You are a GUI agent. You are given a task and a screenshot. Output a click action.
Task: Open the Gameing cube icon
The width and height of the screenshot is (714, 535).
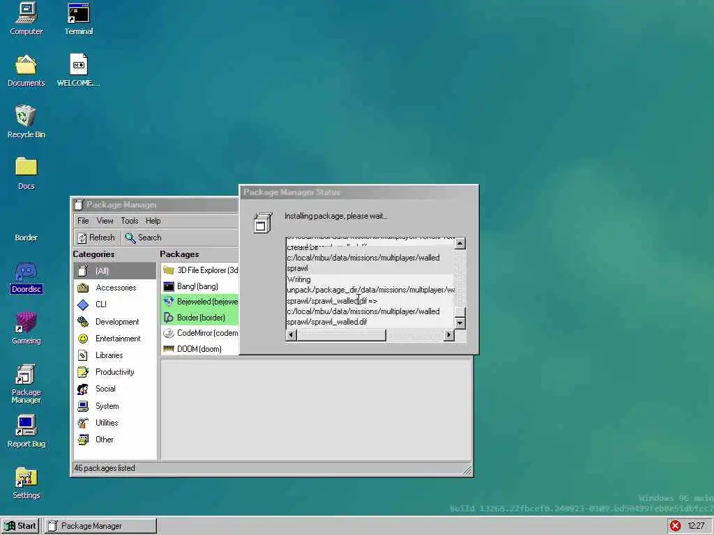click(26, 329)
